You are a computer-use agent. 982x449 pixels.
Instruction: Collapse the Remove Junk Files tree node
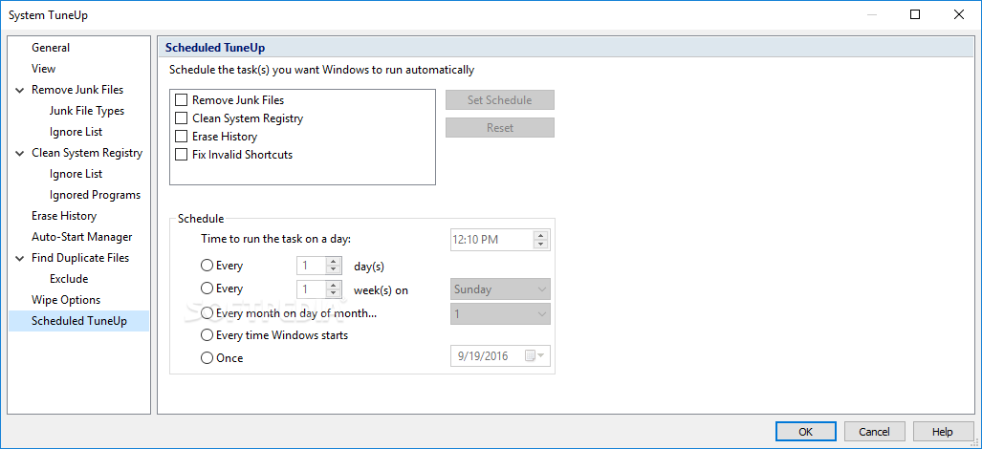19,90
